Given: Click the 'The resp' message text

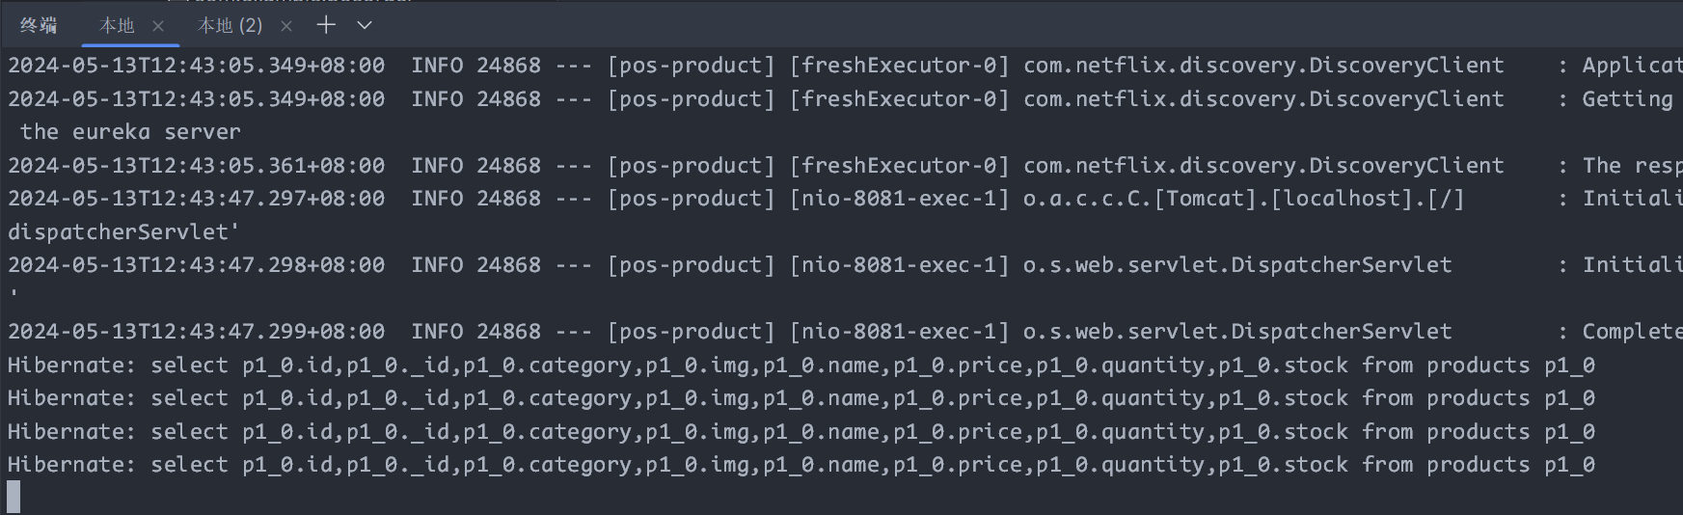Looking at the screenshot, I should pos(1632,166).
